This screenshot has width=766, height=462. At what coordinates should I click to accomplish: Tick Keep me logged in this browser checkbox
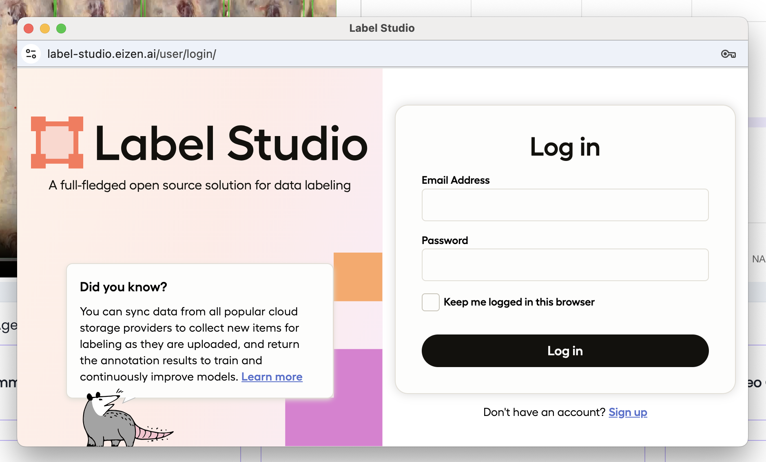coord(431,302)
